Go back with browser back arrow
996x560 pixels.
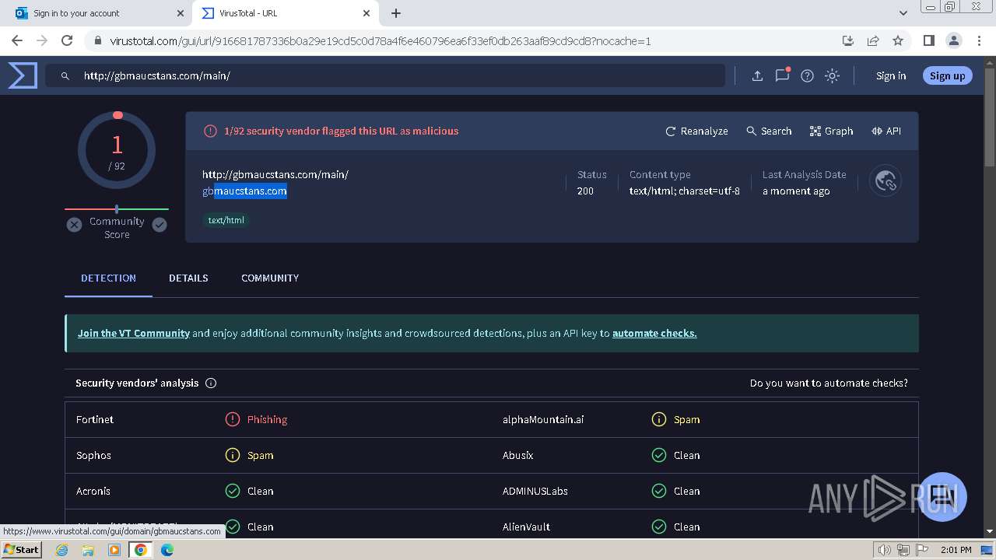[17, 40]
